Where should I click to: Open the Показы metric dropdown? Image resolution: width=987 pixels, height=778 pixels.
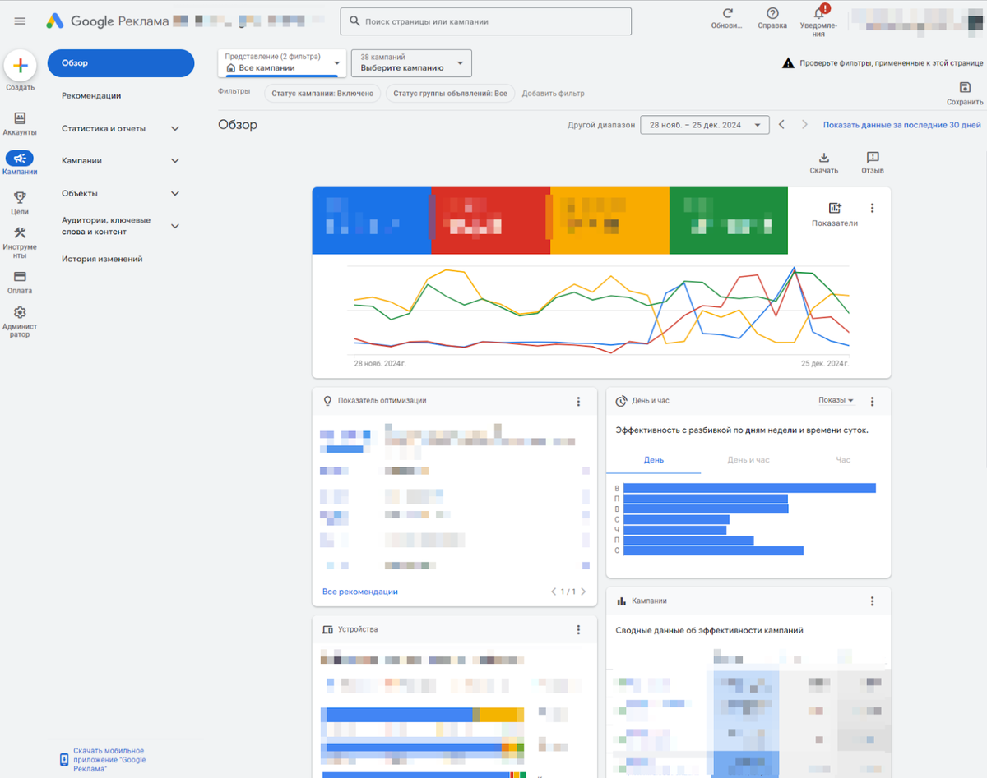[x=836, y=400]
